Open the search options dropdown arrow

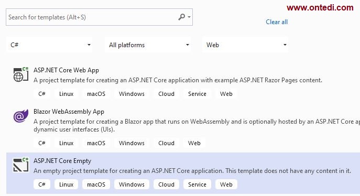tap(189, 17)
